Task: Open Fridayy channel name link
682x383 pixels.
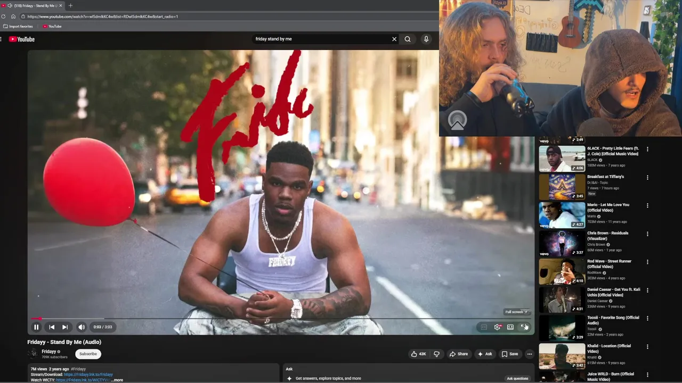Action: tap(49, 352)
